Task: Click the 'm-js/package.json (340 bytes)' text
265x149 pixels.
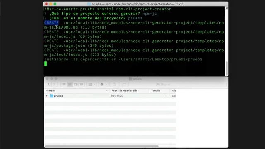Action: 79,46
